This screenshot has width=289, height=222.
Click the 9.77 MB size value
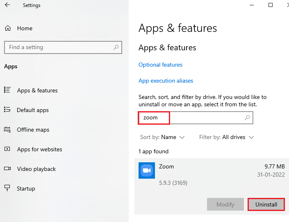(x=275, y=166)
